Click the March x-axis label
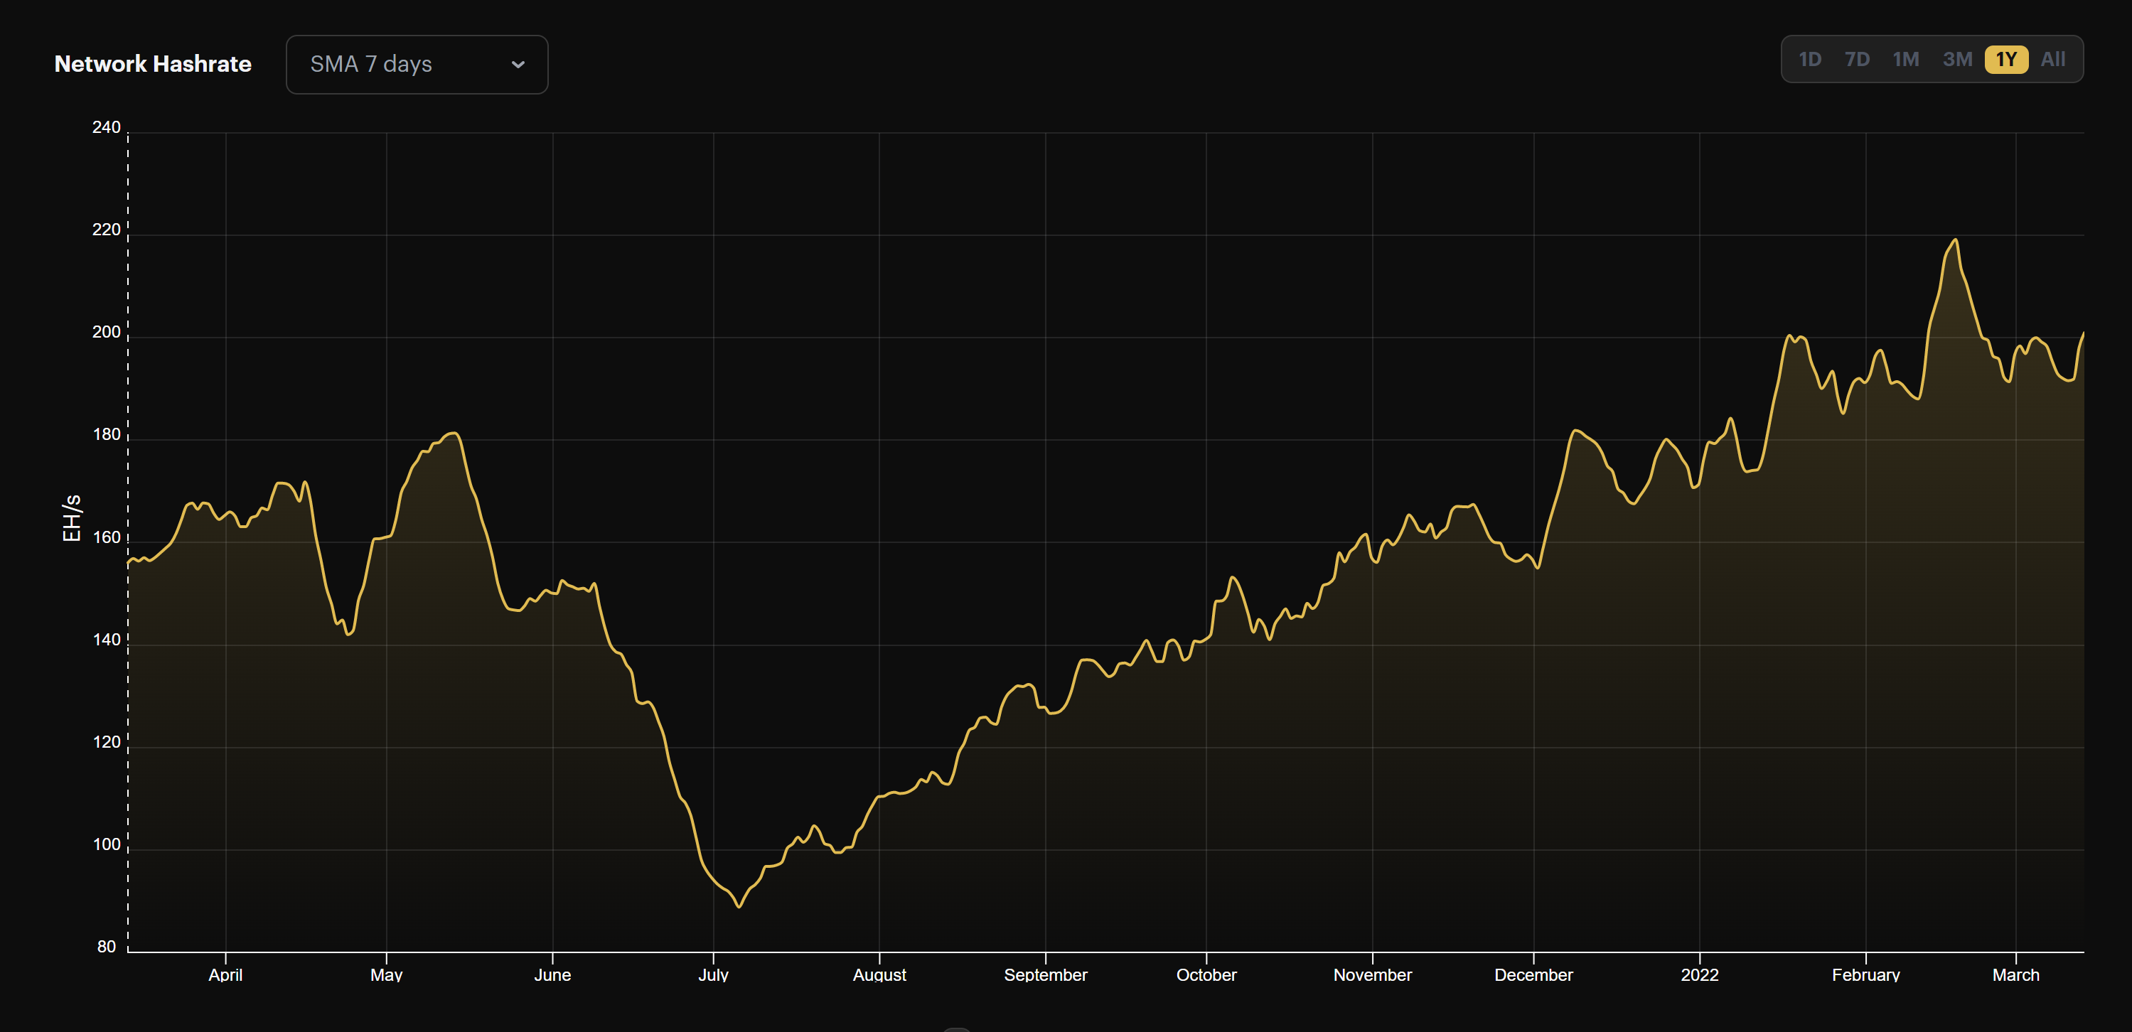This screenshot has height=1032, width=2132. 2015,975
